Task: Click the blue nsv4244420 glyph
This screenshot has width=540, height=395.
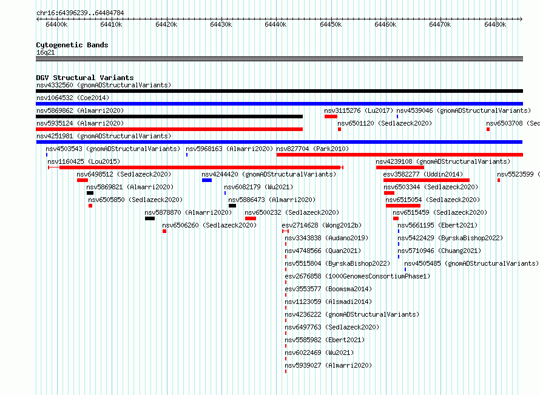Action: pyautogui.click(x=207, y=180)
